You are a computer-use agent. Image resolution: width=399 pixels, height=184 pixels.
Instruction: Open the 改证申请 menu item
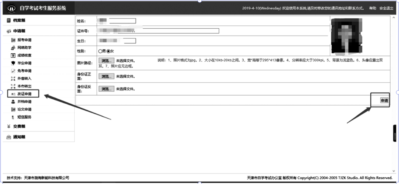click(24, 94)
